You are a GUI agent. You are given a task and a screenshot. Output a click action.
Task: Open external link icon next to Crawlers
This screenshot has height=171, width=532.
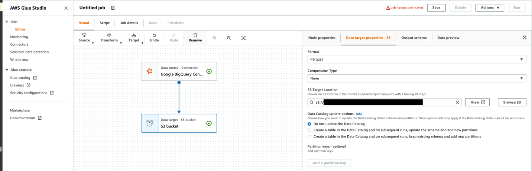[28, 85]
